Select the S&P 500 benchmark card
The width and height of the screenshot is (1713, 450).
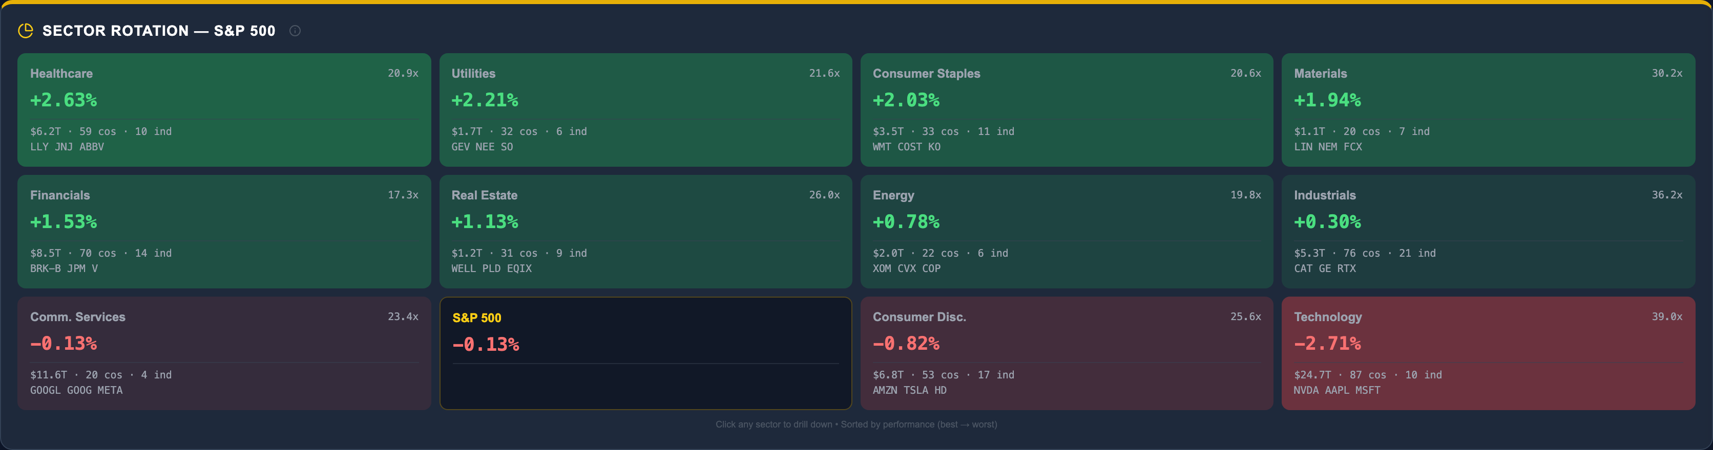tap(645, 353)
